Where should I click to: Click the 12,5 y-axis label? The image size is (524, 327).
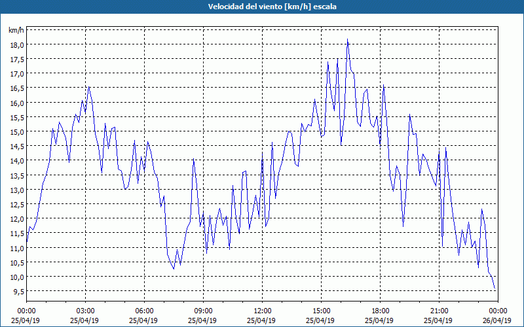[18, 205]
